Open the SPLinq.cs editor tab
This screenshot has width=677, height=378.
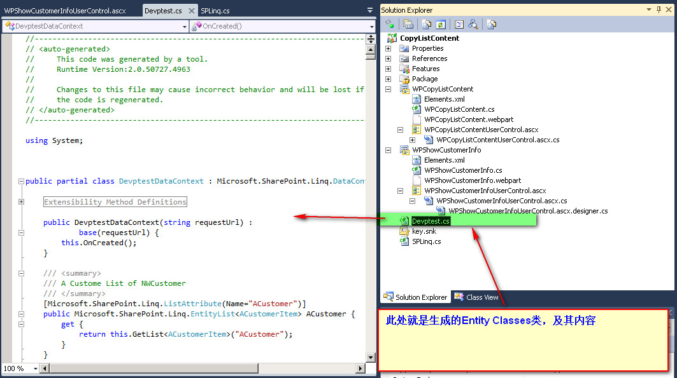(215, 11)
